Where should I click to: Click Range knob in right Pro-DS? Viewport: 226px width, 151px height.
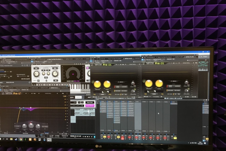click(159, 83)
